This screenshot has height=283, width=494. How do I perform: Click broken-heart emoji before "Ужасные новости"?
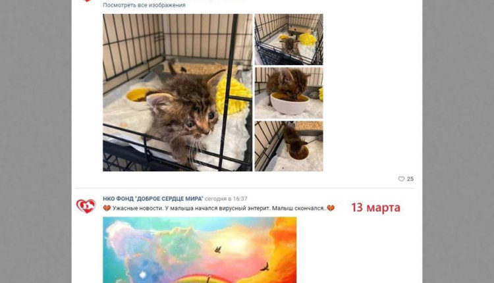107,208
